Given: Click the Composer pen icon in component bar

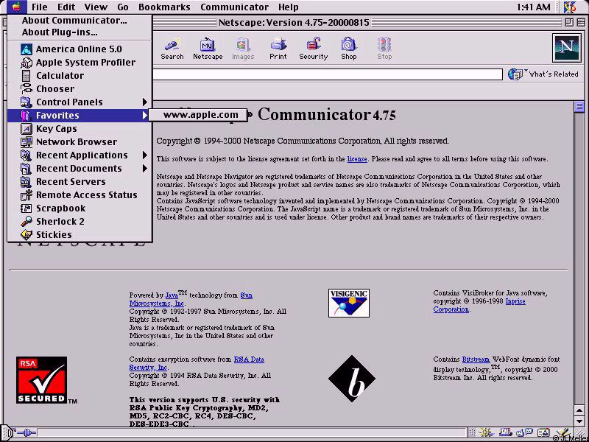Looking at the screenshot, I should [562, 432].
